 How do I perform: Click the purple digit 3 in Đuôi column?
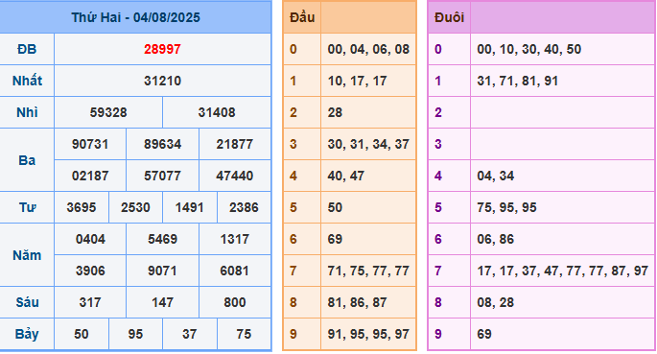pyautogui.click(x=438, y=144)
